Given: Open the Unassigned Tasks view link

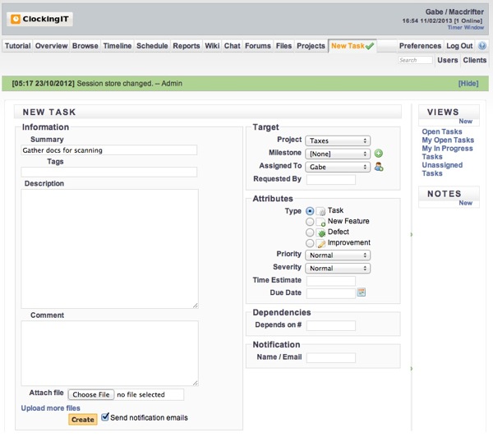Looking at the screenshot, I should coord(442,169).
